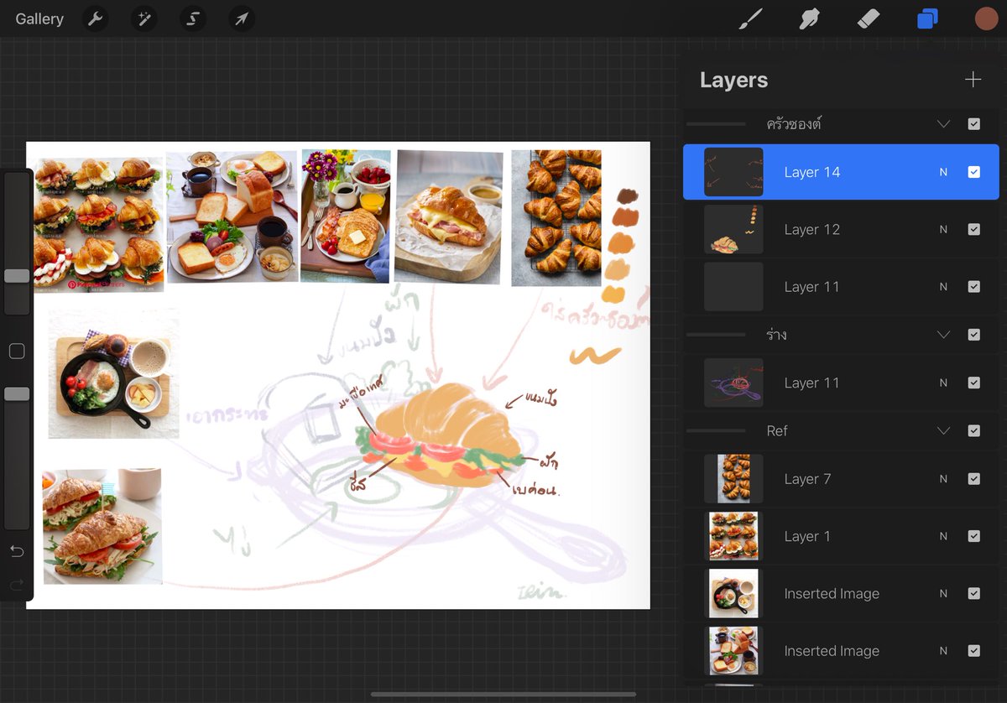Select the ครัวซองต์ group title
Viewport: 1007px width, 703px height.
(x=794, y=124)
